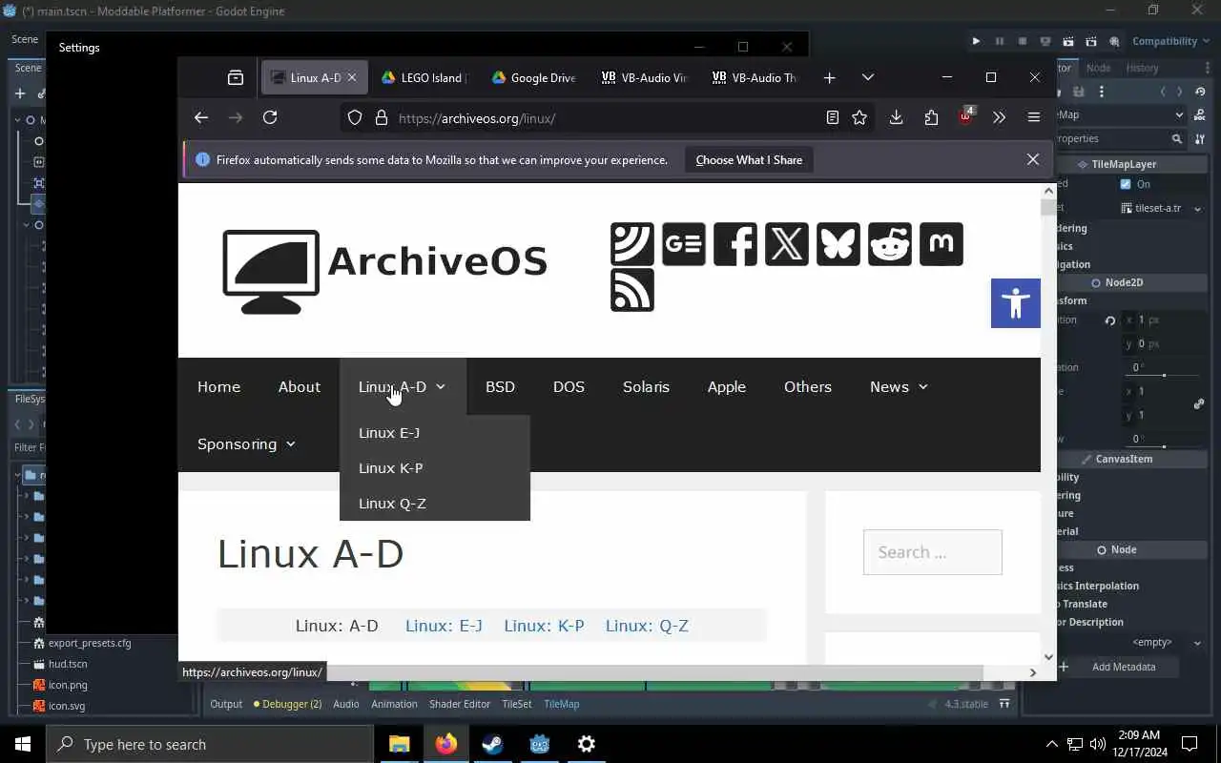Image resolution: width=1221 pixels, height=763 pixels.
Task: Open the ArchiveOS Reddit icon
Action: pyautogui.click(x=890, y=244)
